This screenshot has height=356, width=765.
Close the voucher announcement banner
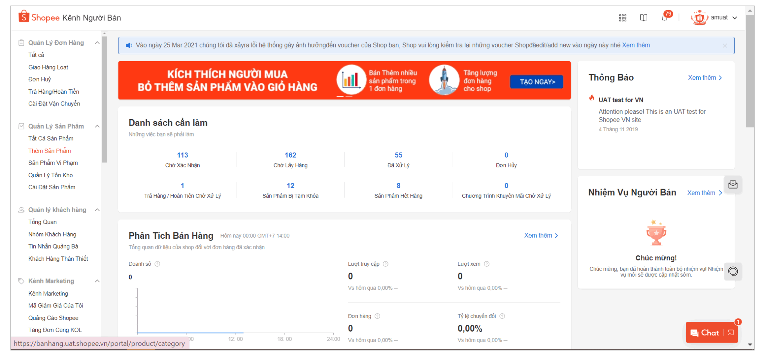point(725,46)
